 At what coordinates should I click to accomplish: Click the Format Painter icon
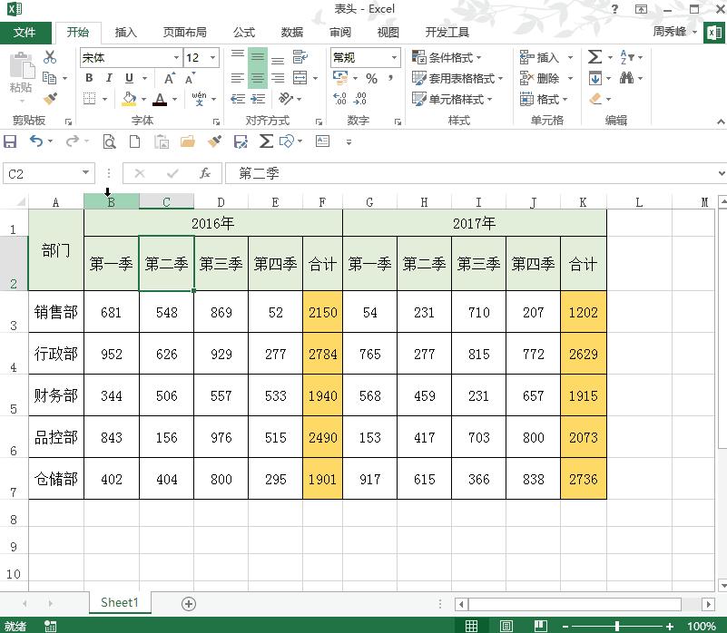[x=53, y=98]
